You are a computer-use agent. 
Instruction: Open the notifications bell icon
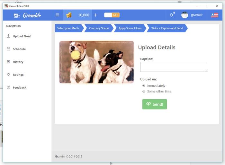[171, 15]
